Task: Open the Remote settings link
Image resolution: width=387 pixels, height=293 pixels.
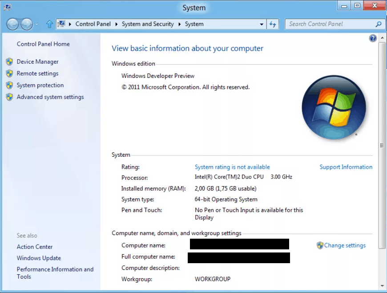Action: (x=37, y=73)
